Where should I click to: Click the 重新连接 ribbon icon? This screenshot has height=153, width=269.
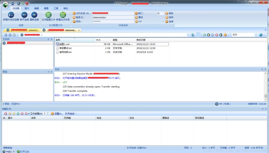(x=34, y=15)
